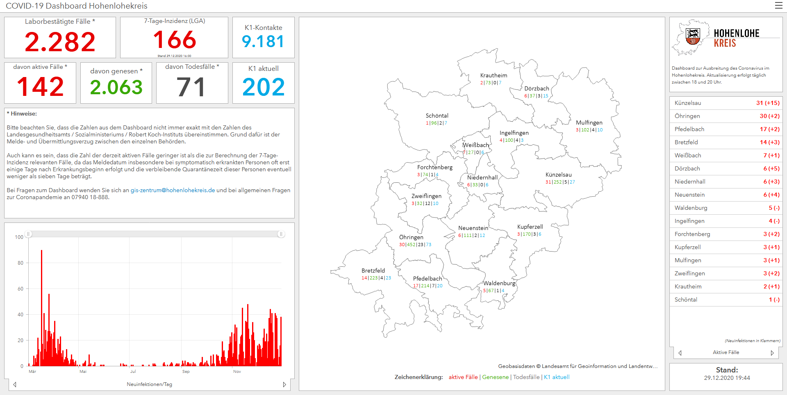
Task: Click the Kupferzell label on the map
Action: point(530,227)
